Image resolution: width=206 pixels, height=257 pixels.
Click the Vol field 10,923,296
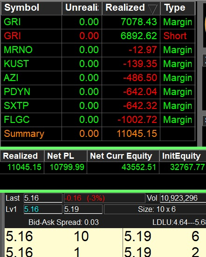tap(183, 198)
